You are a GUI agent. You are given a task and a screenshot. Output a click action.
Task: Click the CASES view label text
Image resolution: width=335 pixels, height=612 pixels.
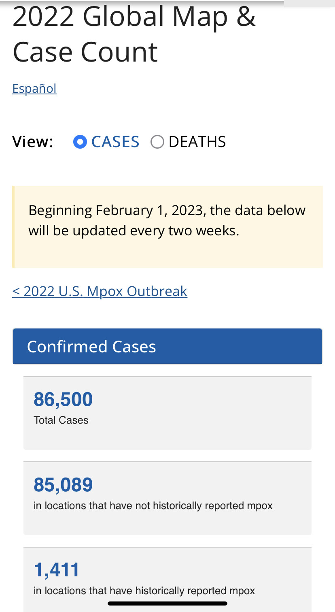click(115, 142)
